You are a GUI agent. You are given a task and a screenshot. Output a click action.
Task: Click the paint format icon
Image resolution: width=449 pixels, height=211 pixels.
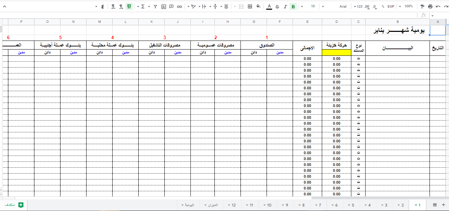422,6
